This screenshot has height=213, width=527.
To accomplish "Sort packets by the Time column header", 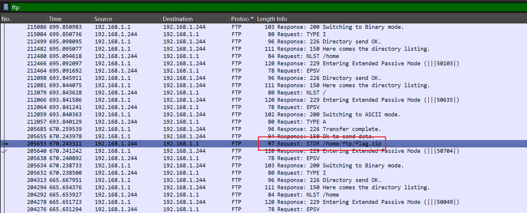I will (55, 19).
